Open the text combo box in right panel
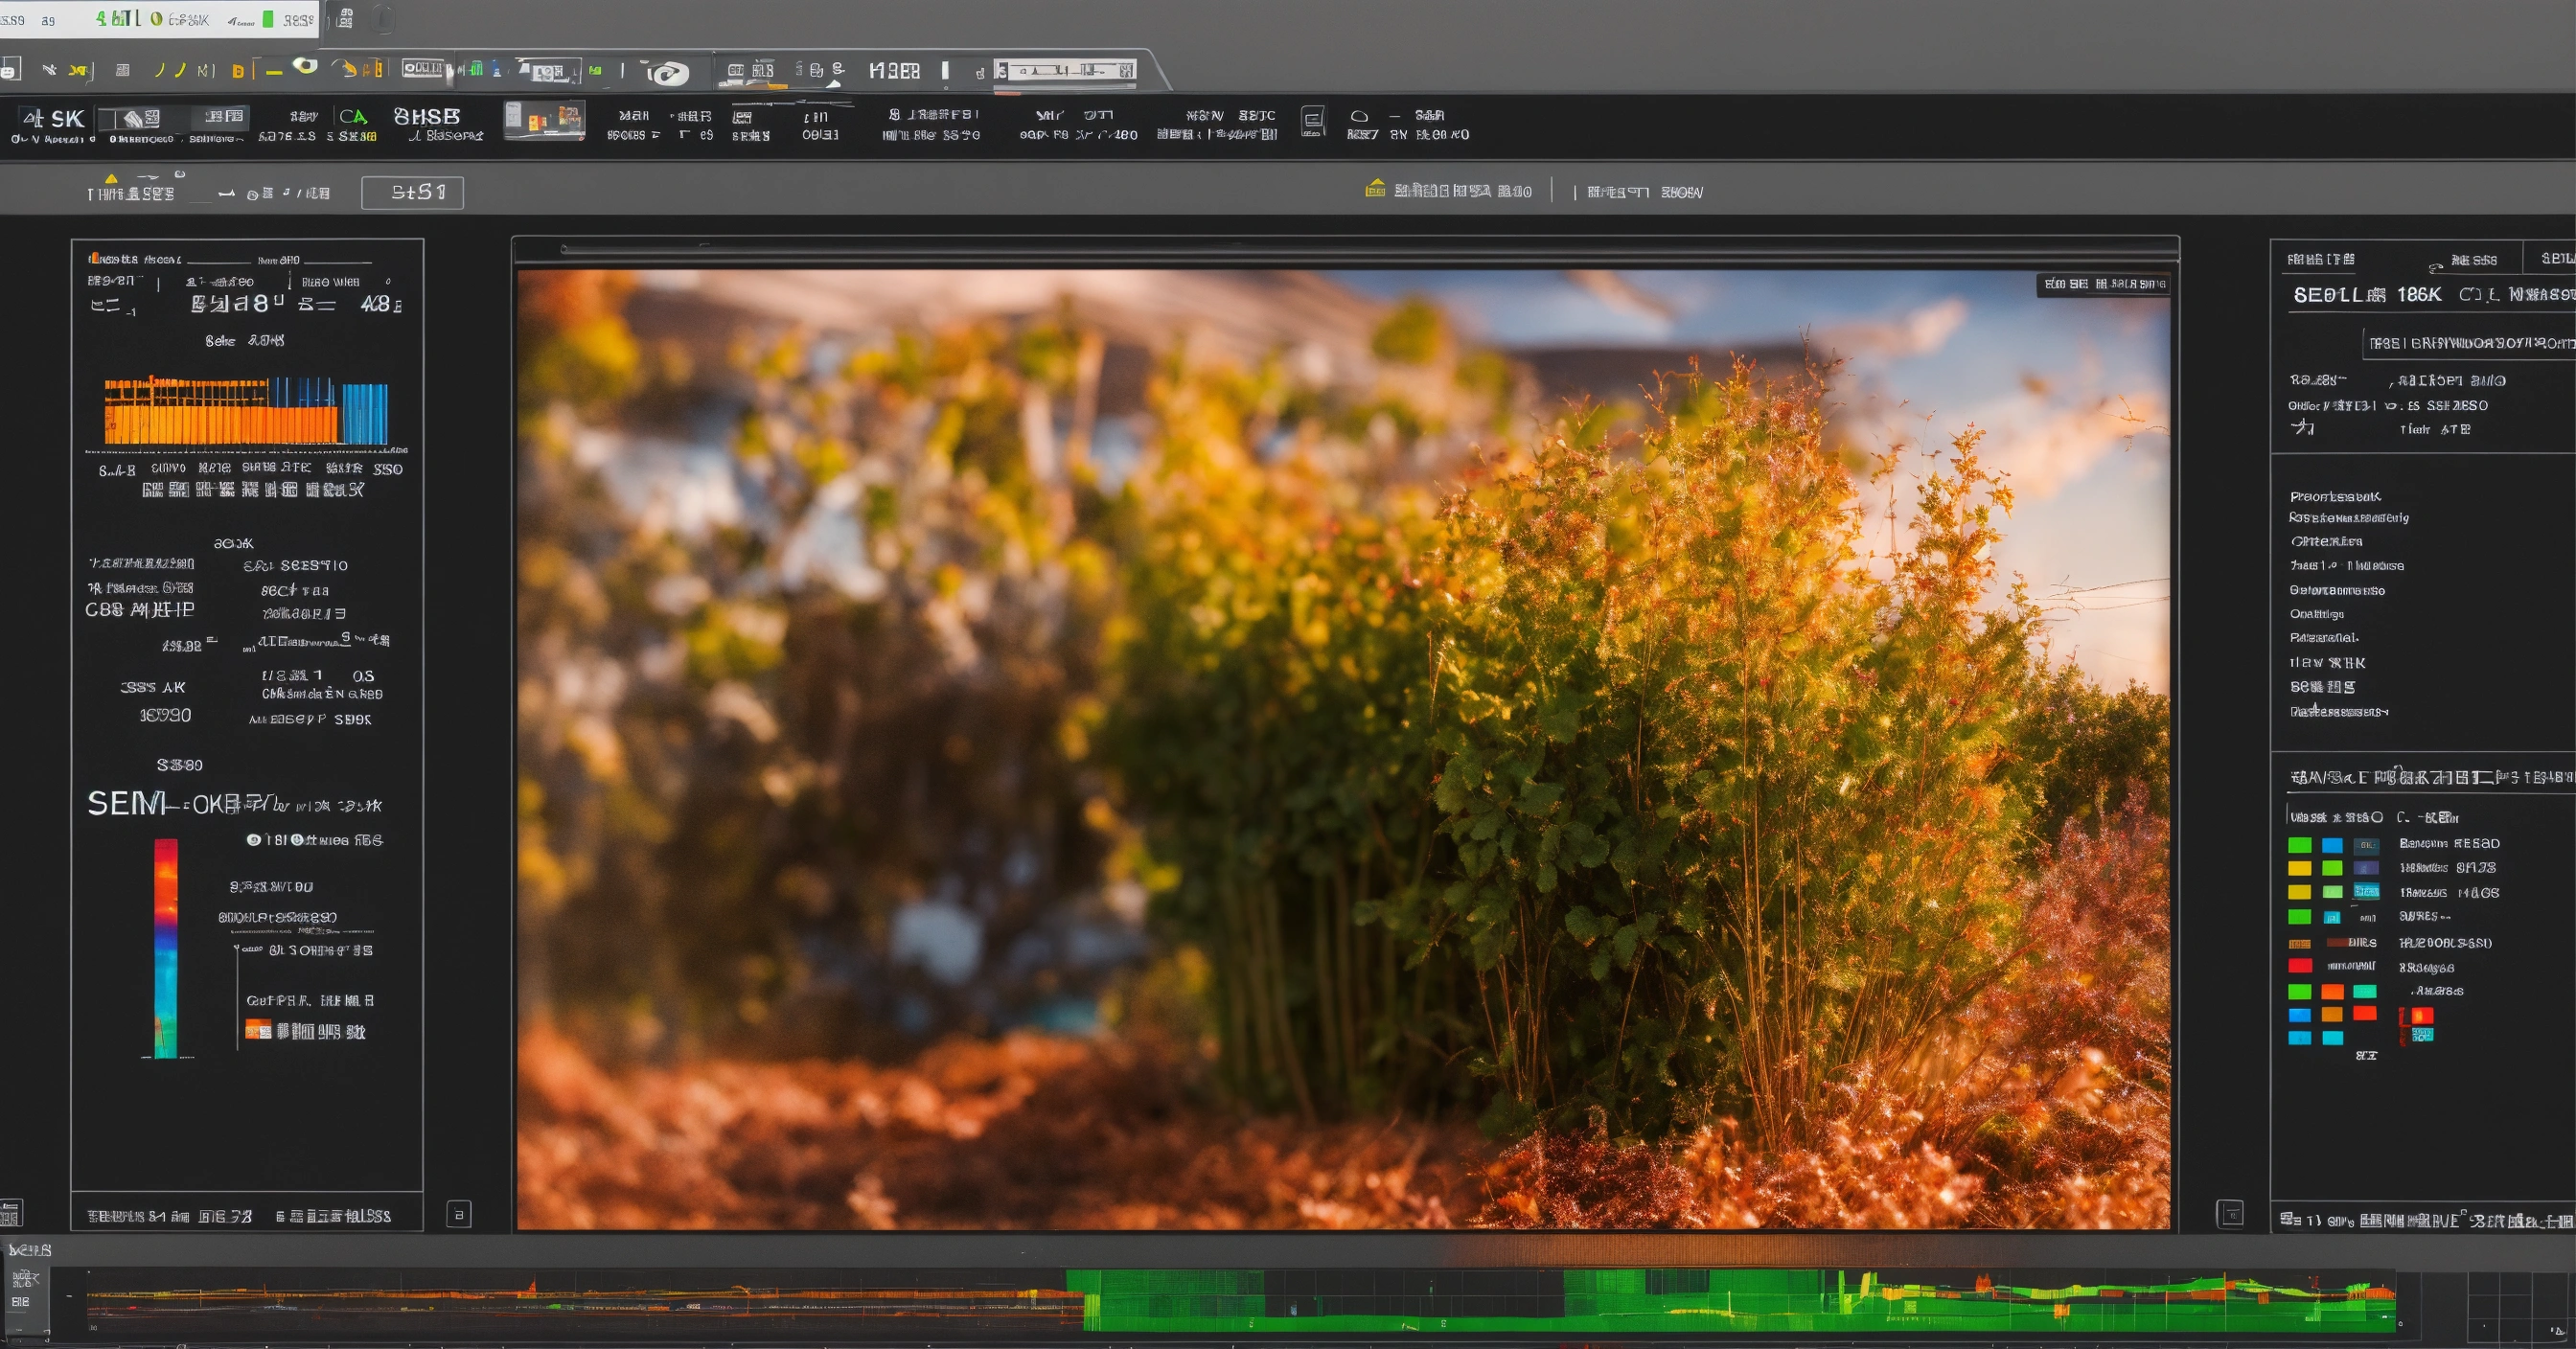This screenshot has height=1349, width=2576. [x=2468, y=343]
